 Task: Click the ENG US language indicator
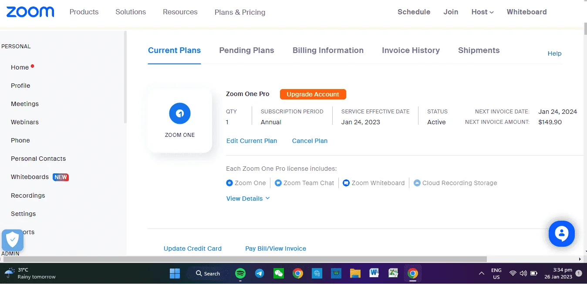point(496,273)
